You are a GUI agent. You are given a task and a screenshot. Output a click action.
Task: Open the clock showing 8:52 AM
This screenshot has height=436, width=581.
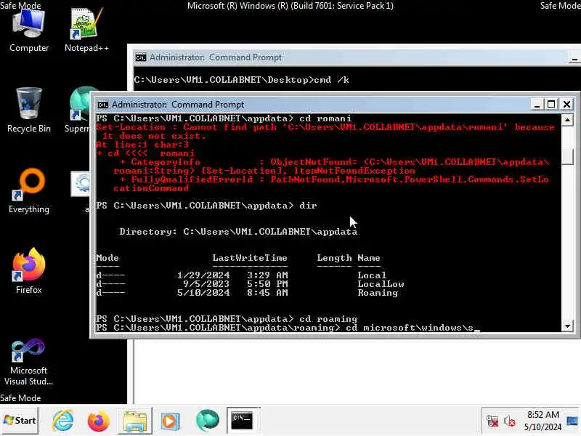point(543,421)
